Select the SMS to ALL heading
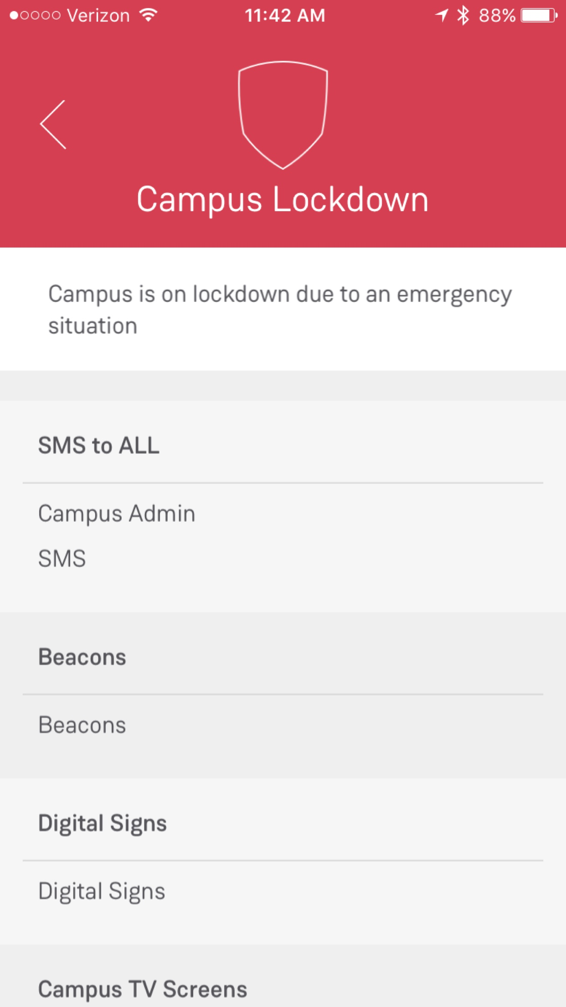The width and height of the screenshot is (566, 1007). (99, 445)
